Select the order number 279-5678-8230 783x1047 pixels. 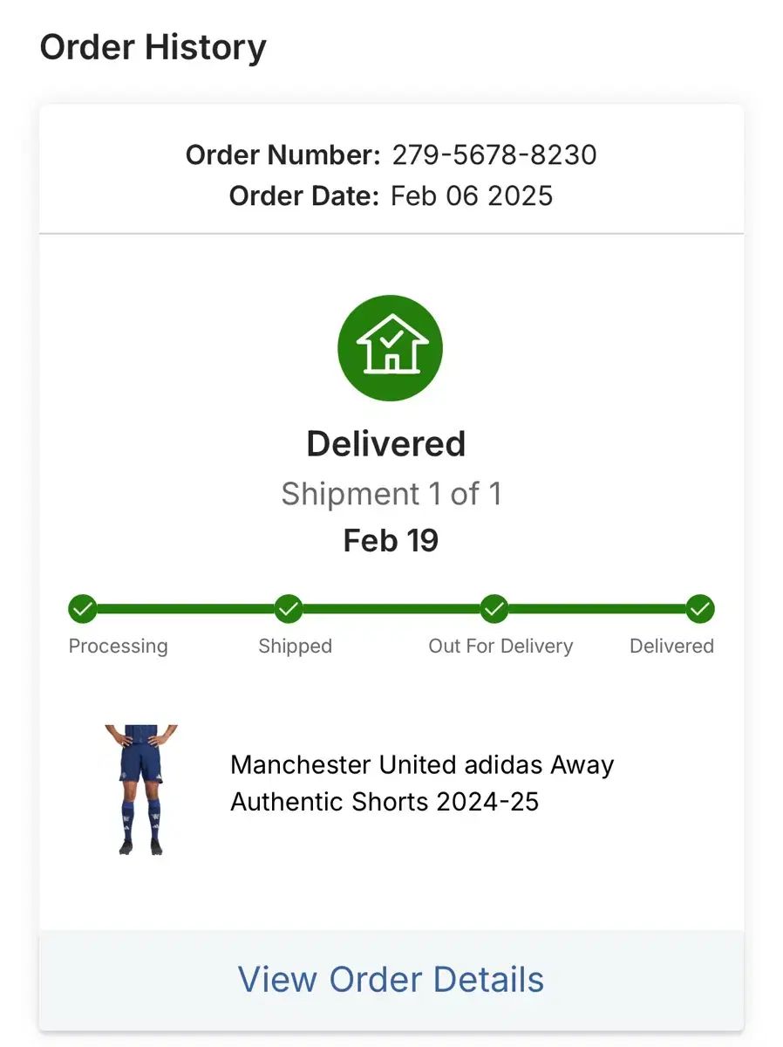[494, 155]
